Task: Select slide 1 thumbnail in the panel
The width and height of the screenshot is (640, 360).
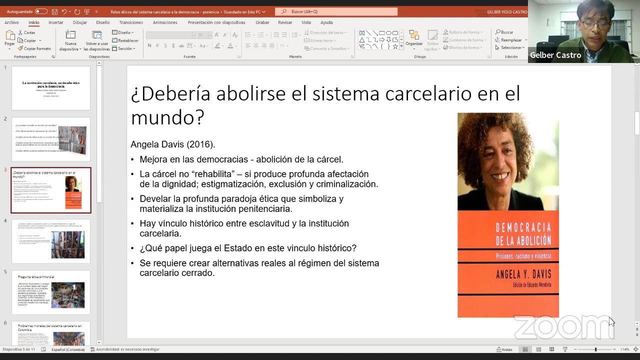Action: [50, 87]
